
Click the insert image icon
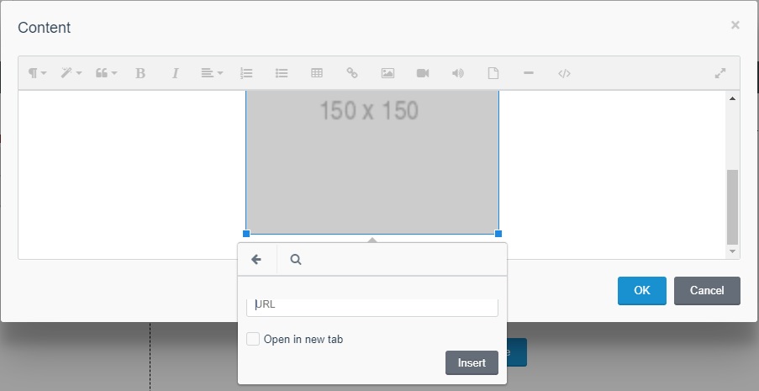387,73
